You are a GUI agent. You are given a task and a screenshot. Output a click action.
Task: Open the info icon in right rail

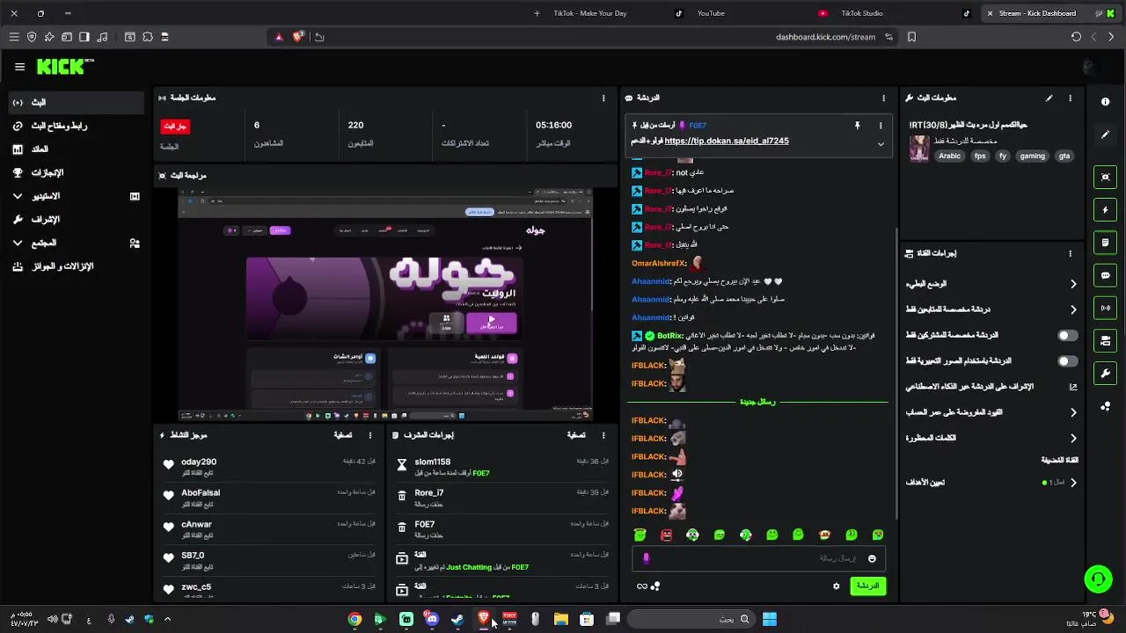point(1106,102)
